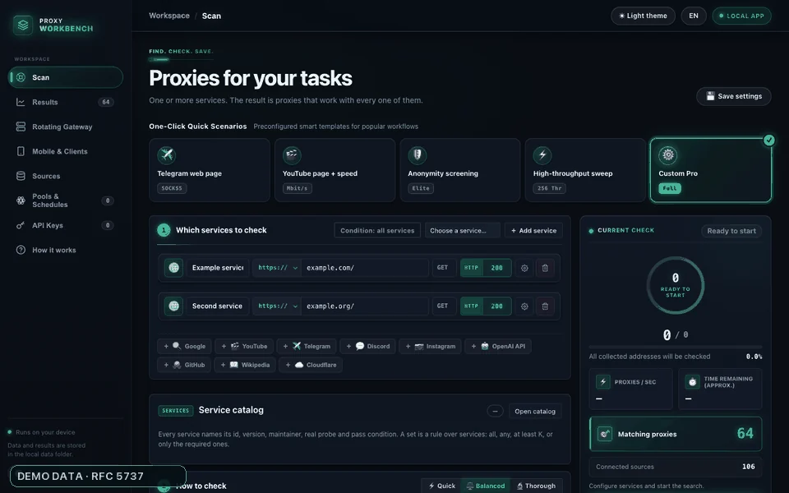
Task: Add the Cloudflare service chip
Action: [311, 365]
